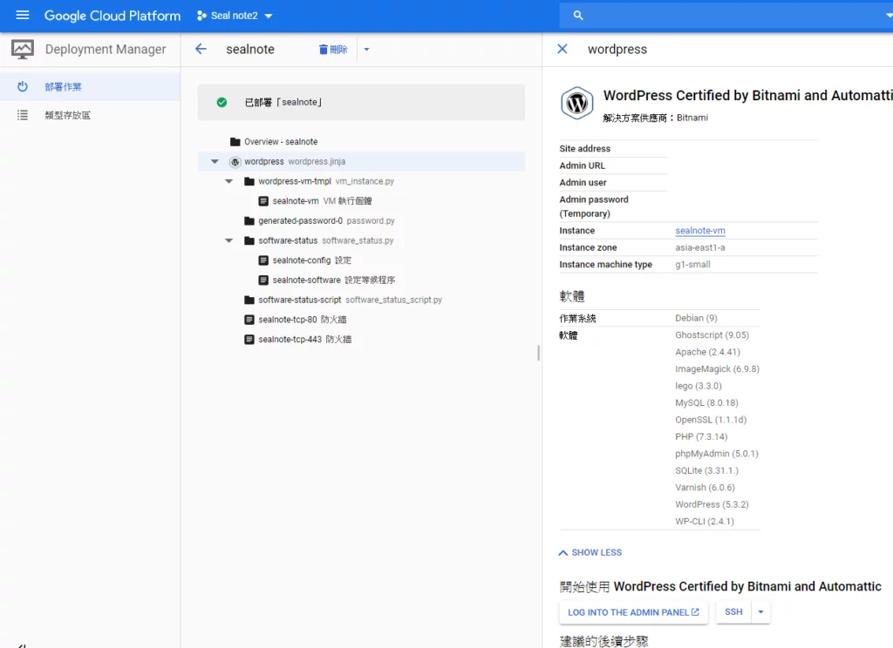The width and height of the screenshot is (893, 648).
Task: Click the list icon beside 類型存放區
Action: [x=22, y=115]
